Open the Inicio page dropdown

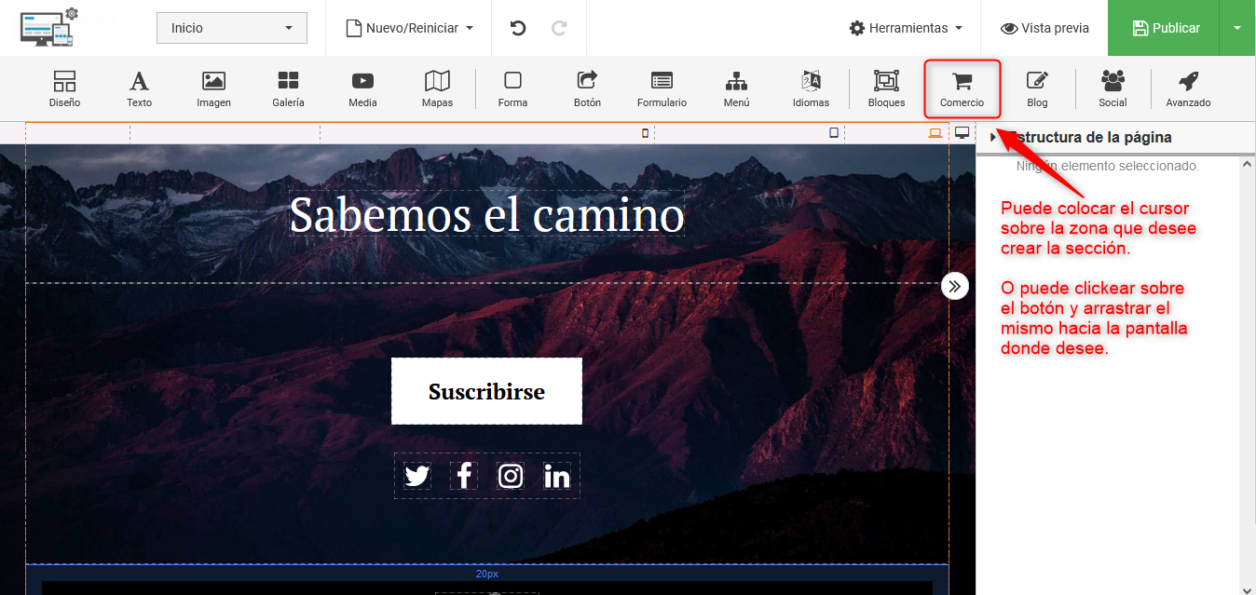(x=232, y=28)
